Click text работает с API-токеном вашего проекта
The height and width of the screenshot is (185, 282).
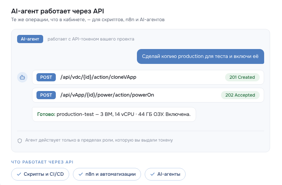[91, 39]
